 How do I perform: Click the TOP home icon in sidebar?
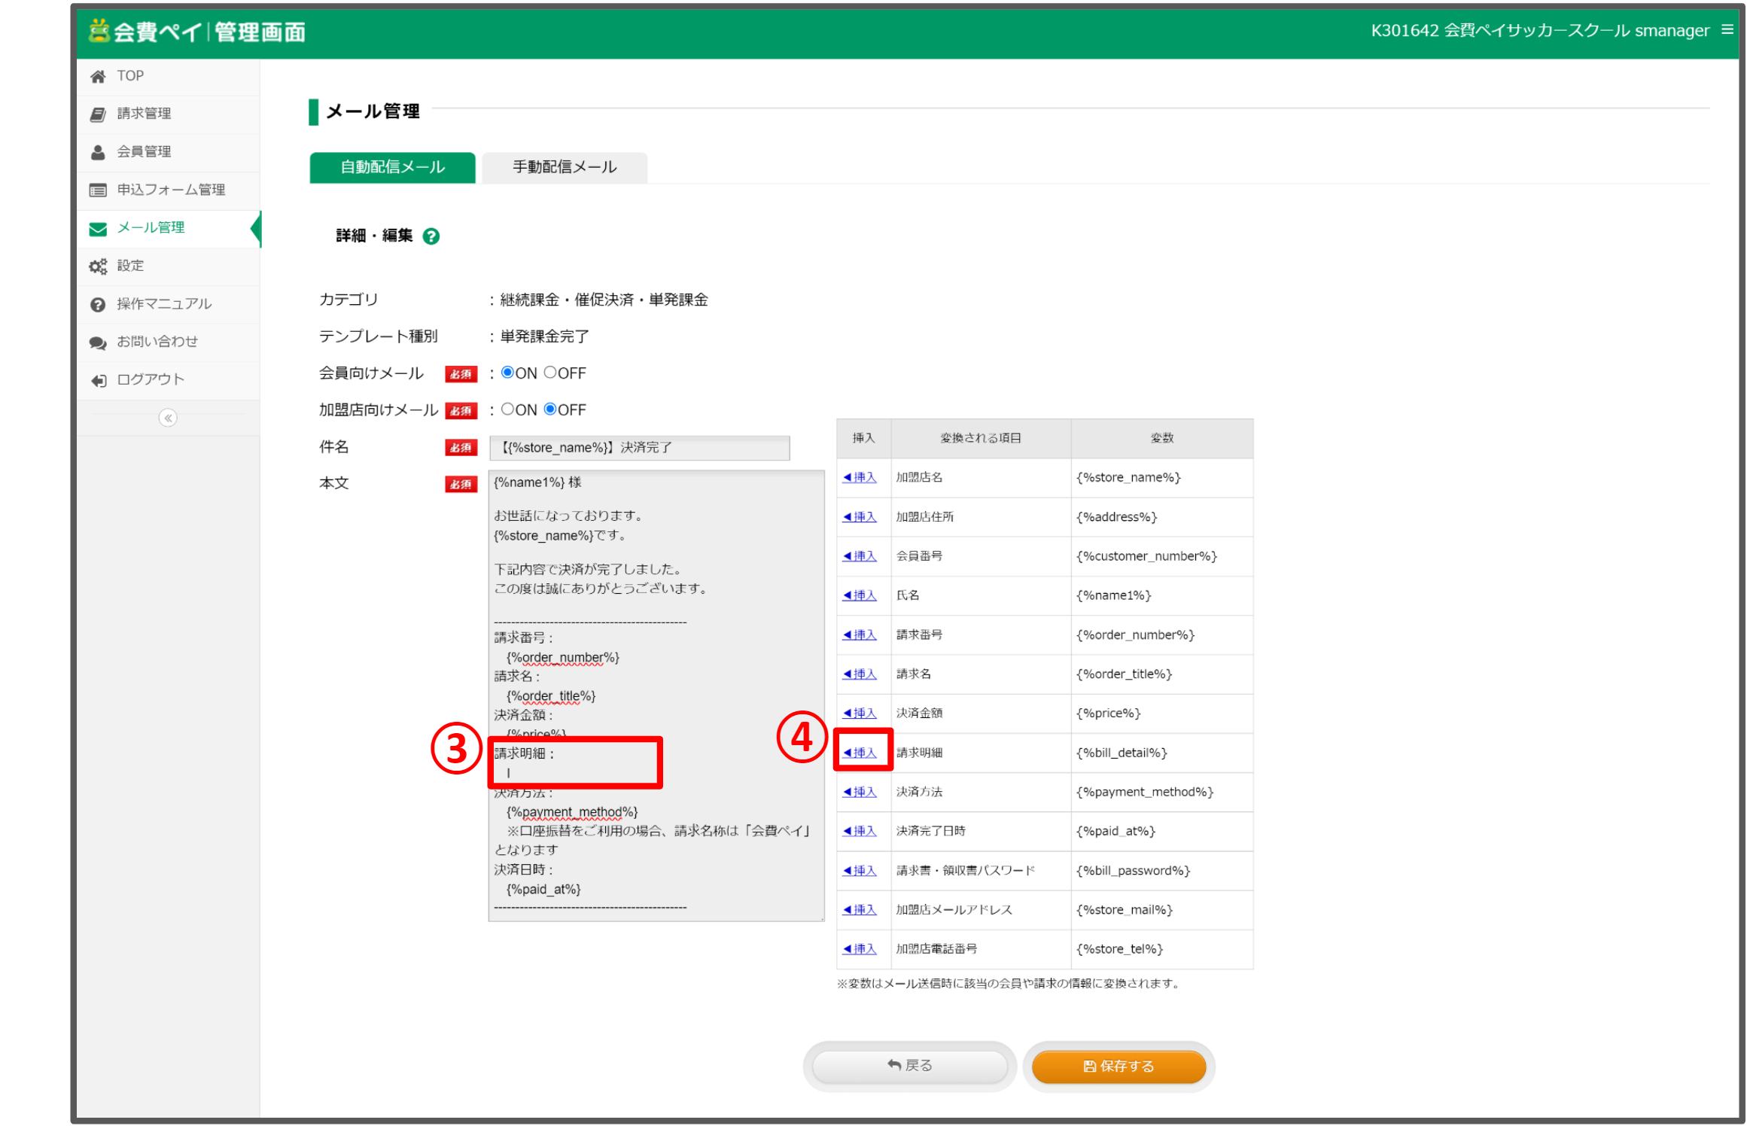pos(98,76)
